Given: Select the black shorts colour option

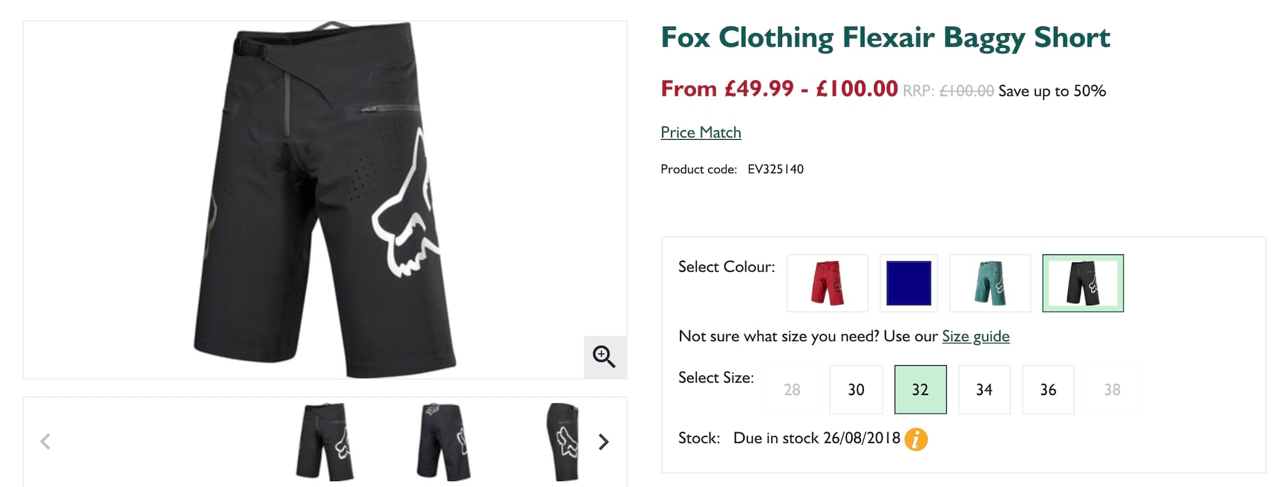Looking at the screenshot, I should (x=1082, y=283).
